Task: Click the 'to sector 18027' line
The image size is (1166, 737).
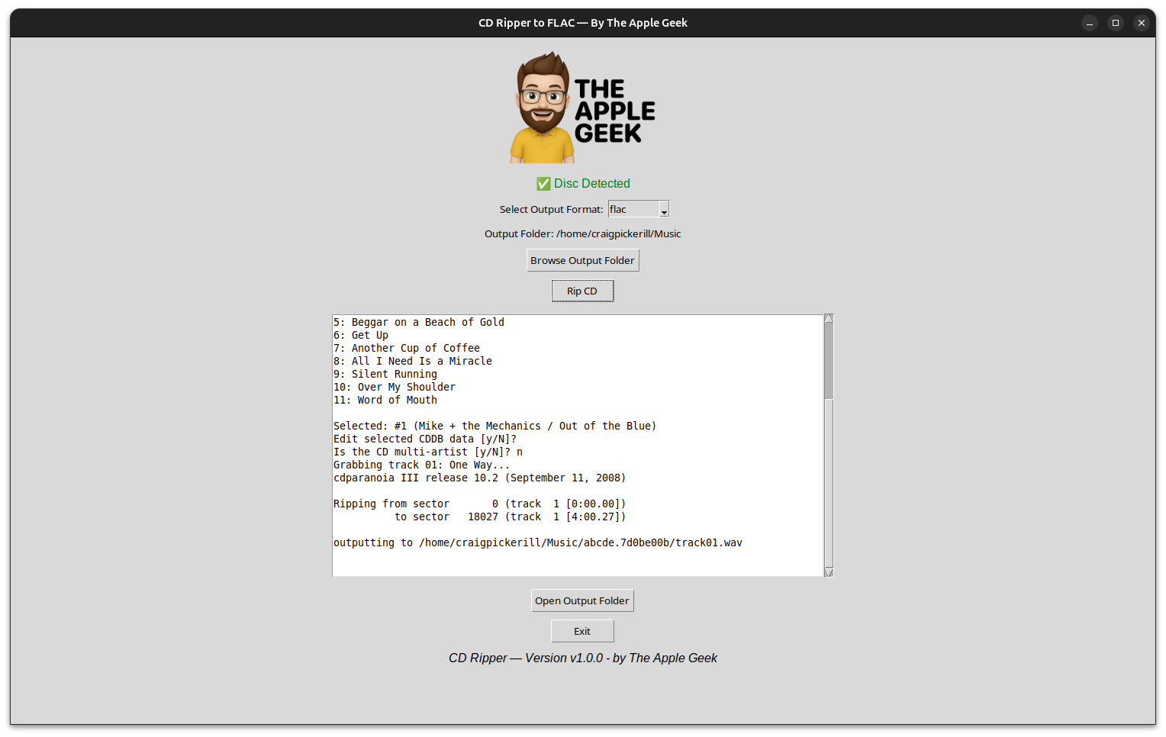Action: tap(511, 517)
